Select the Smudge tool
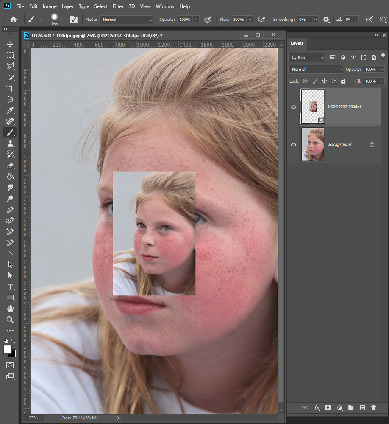 [x=10, y=188]
